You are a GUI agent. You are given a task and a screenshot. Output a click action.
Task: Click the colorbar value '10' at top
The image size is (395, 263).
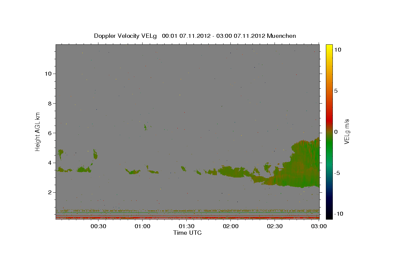coord(338,49)
